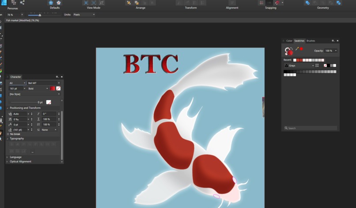This screenshot has height=208, width=356.
Task: Click the zoom slider handle
Action: (x=40, y=15)
